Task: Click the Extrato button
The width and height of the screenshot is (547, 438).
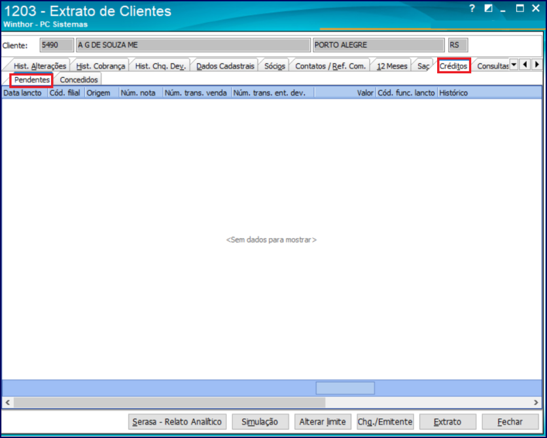Action: tap(448, 422)
